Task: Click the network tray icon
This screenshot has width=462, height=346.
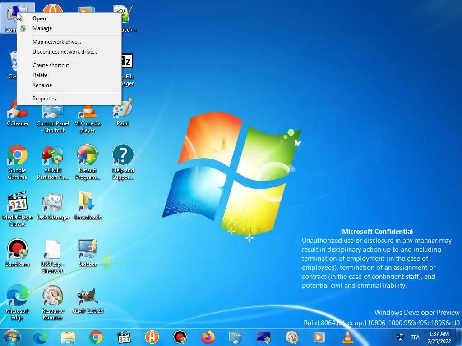Action: (400, 337)
